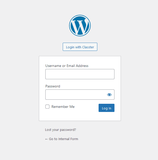This screenshot has width=158, height=160.
Task: Click the left arrow before Internal Form
Action: [46, 139]
